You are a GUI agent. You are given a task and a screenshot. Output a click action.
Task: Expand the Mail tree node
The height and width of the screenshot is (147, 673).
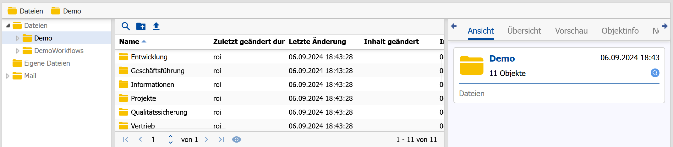pyautogui.click(x=8, y=76)
